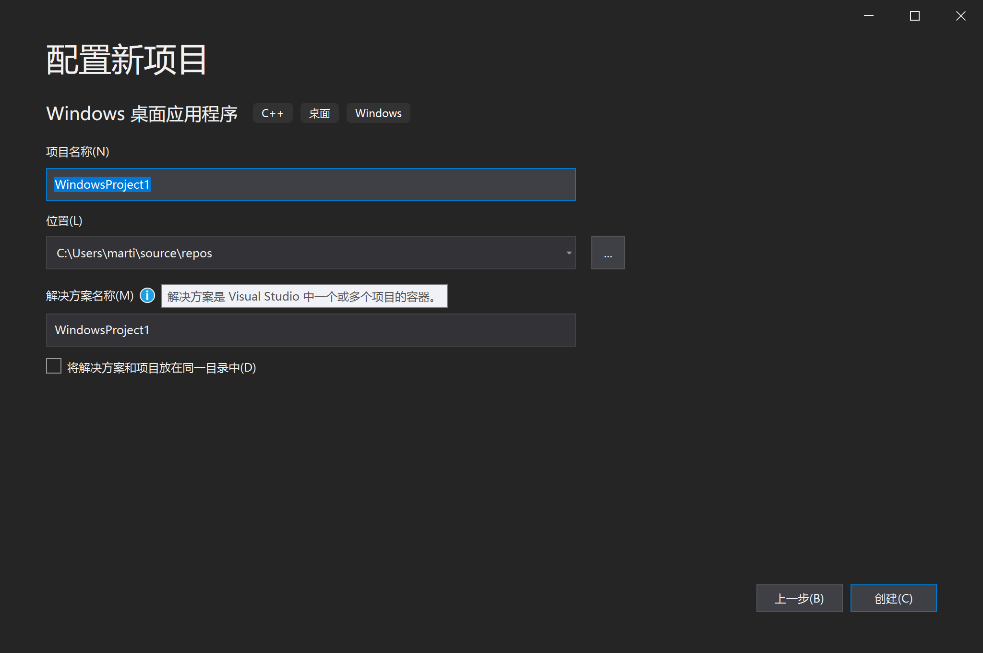Click the Windows tag label
Viewport: 983px width, 653px height.
378,113
